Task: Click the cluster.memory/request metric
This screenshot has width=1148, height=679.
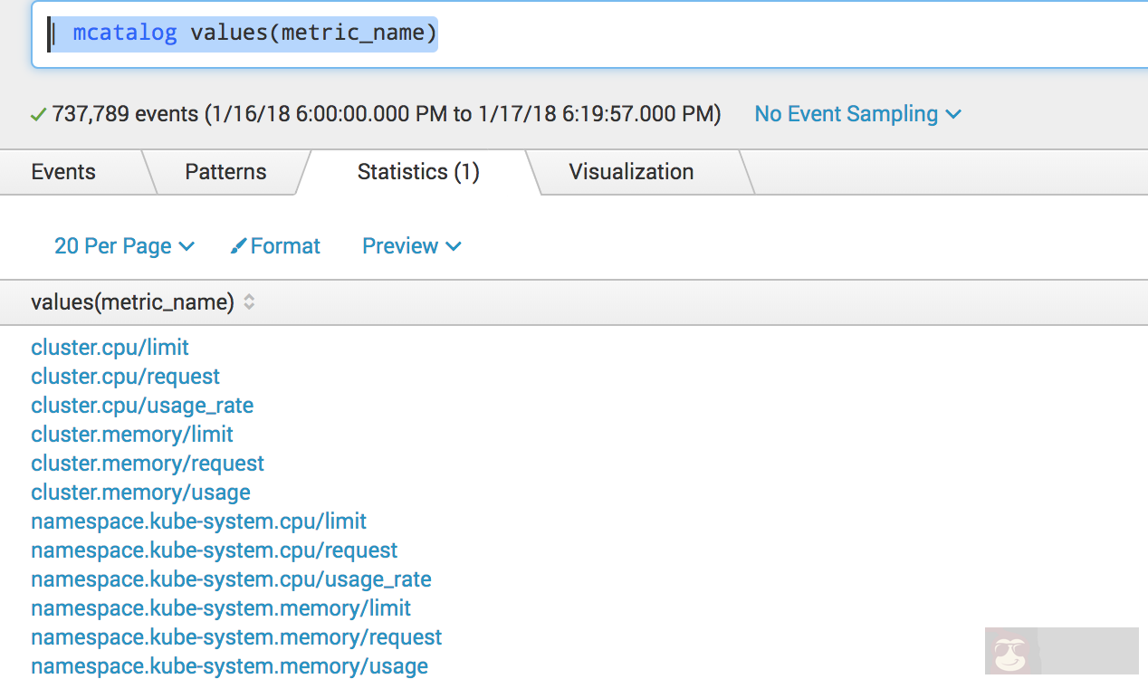Action: (x=148, y=464)
